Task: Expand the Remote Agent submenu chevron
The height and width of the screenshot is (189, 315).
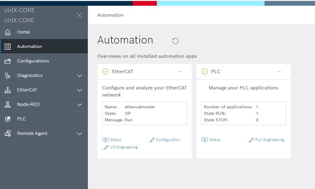Action: coord(79,134)
